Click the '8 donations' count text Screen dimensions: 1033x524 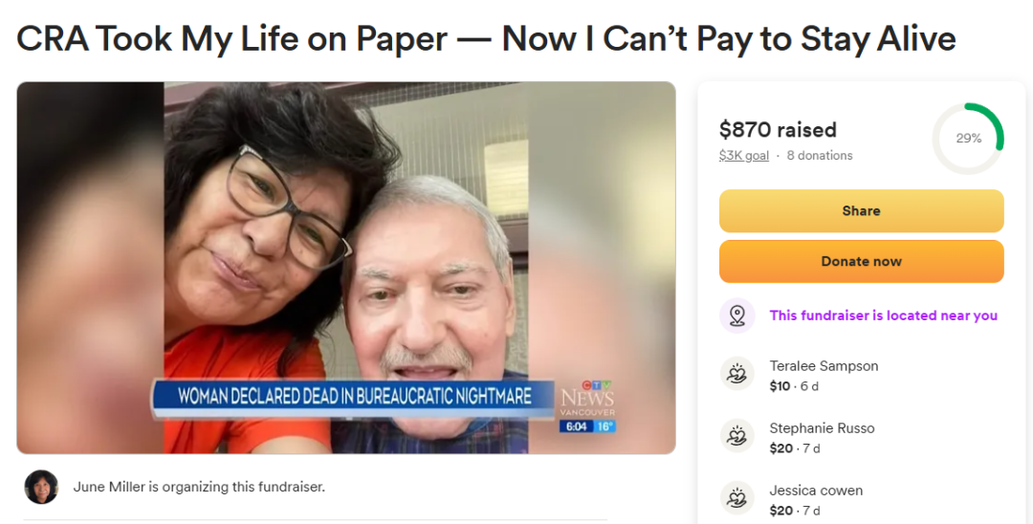[820, 155]
